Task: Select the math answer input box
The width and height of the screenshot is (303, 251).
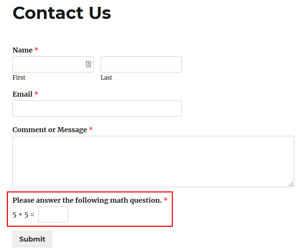Action: pyautogui.click(x=53, y=214)
